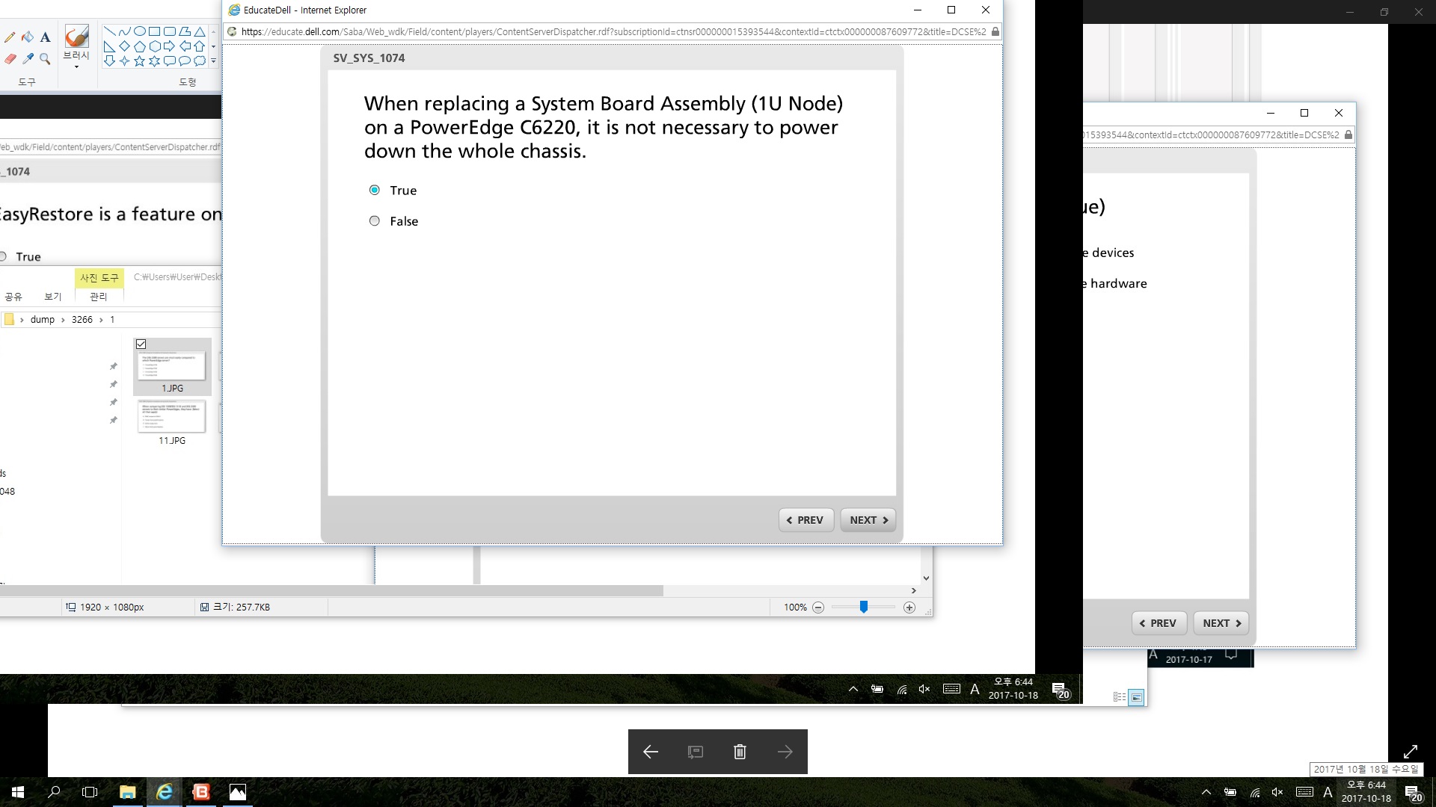The image size is (1436, 807).
Task: Click NEXT below the C6220 question
Action: (x=868, y=520)
